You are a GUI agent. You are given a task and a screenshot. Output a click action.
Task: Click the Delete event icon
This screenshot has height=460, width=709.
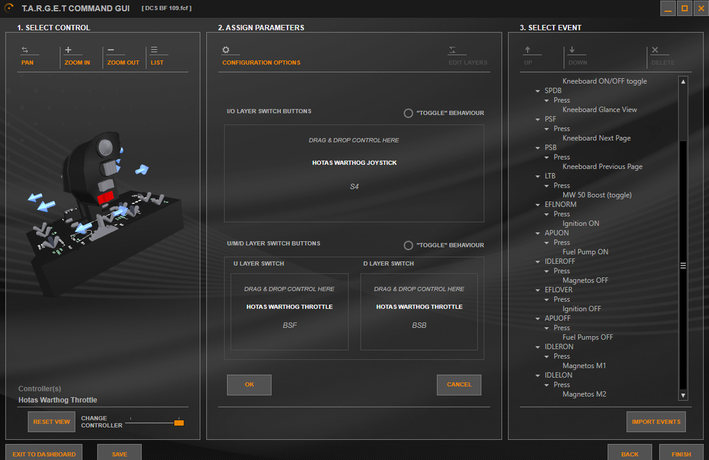tap(655, 51)
